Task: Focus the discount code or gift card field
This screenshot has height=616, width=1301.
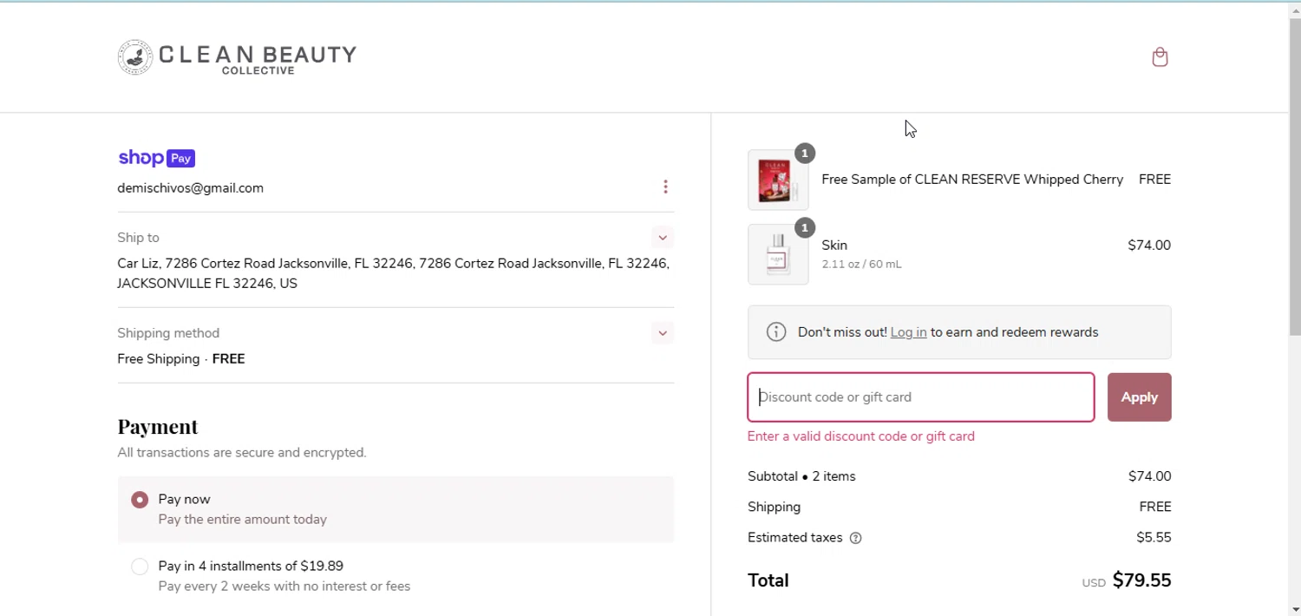Action: (x=921, y=397)
